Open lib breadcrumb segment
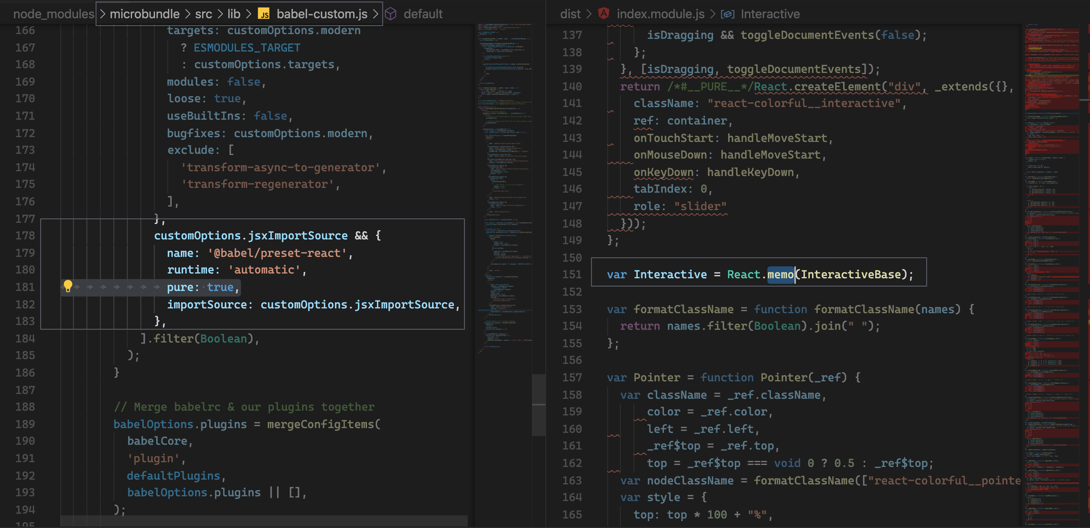The width and height of the screenshot is (1090, 528). tap(234, 14)
